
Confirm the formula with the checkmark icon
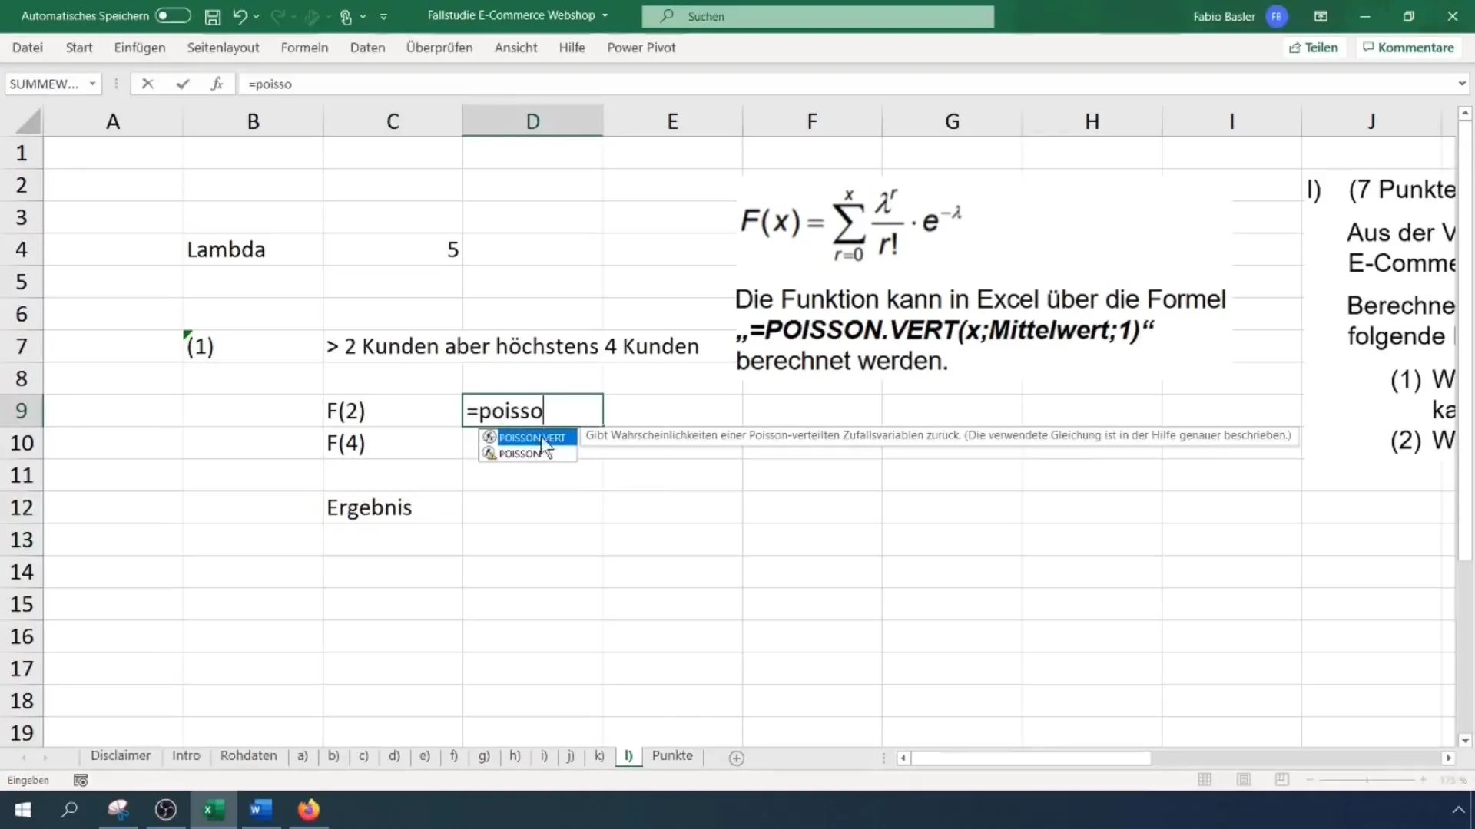[x=182, y=84]
